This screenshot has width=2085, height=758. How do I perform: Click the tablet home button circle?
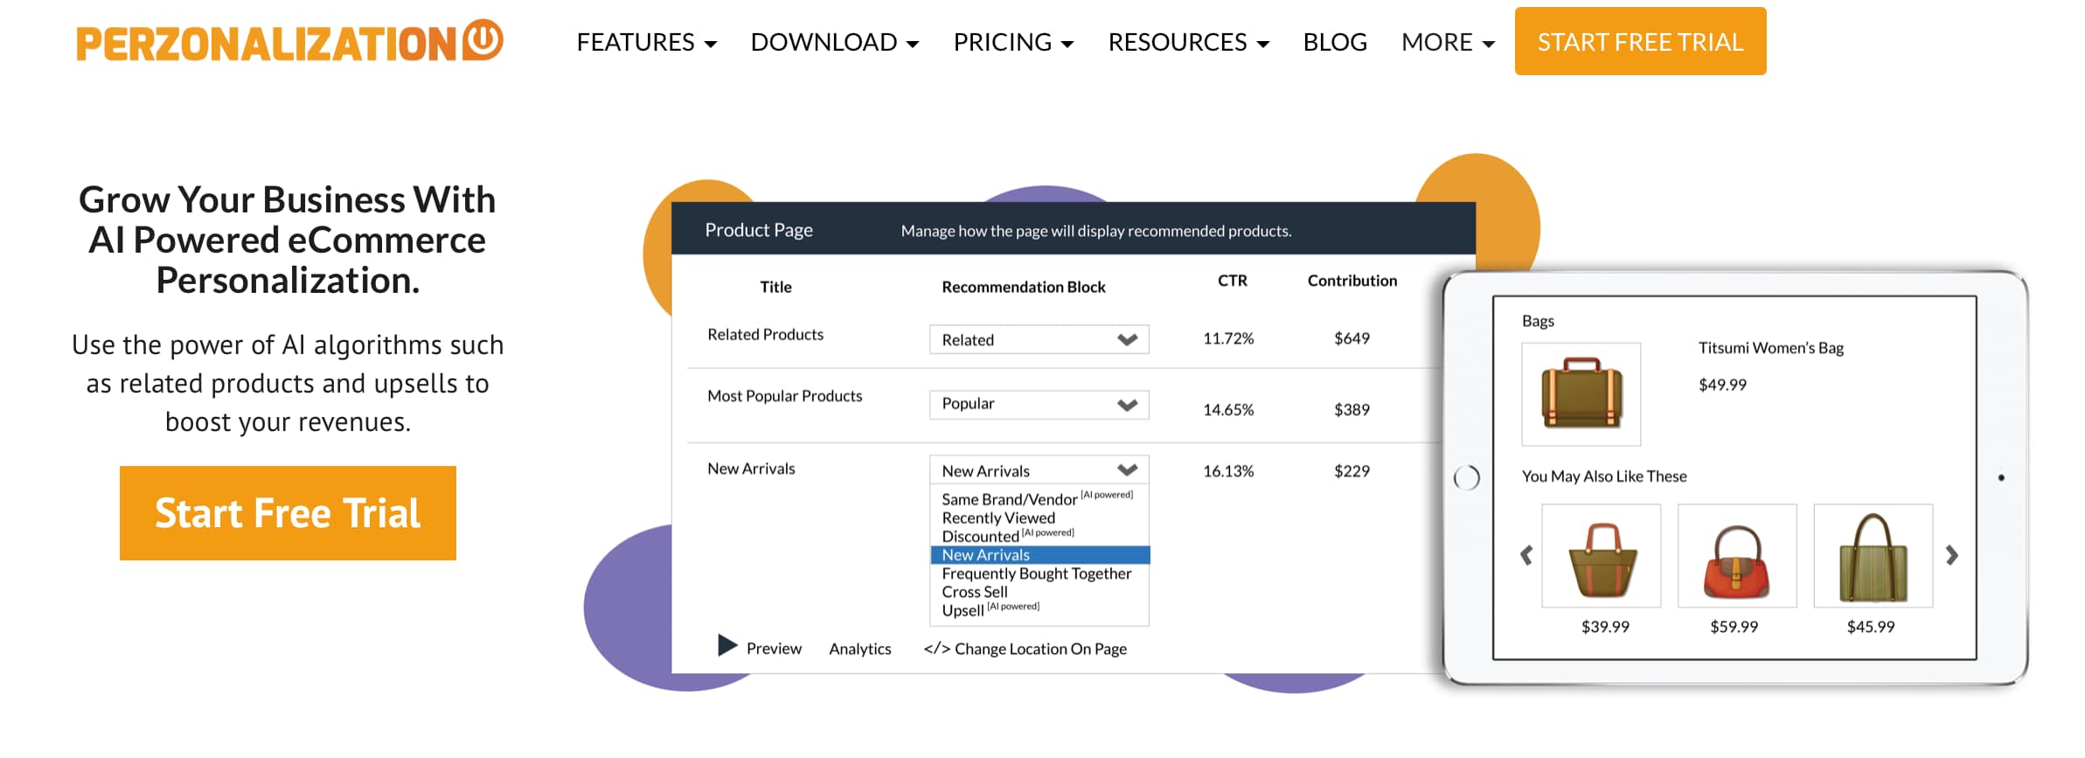tap(1466, 477)
